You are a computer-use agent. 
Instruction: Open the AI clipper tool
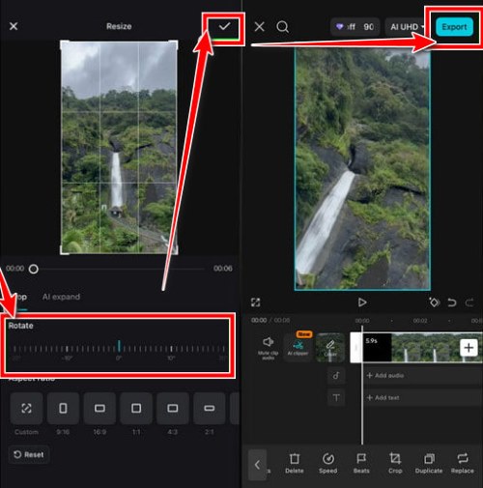click(x=298, y=347)
